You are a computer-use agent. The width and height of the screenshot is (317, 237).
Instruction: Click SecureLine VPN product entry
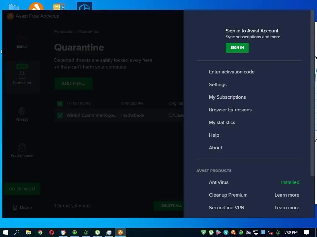(226, 208)
